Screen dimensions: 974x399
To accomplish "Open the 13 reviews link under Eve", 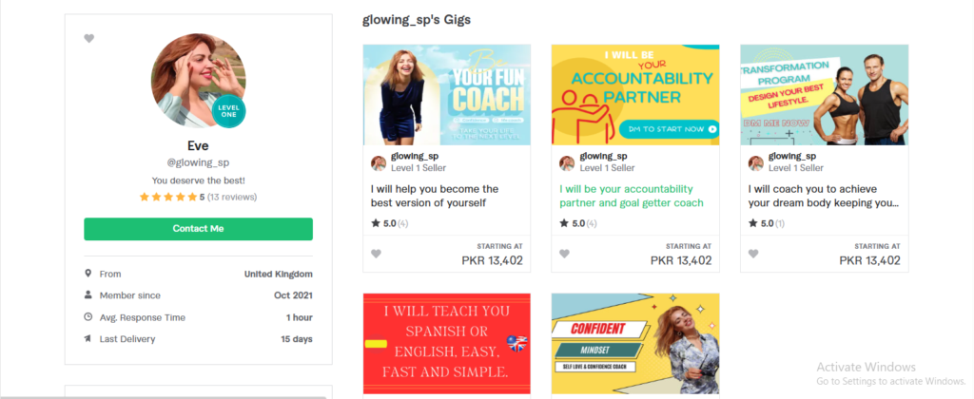I will coord(232,198).
